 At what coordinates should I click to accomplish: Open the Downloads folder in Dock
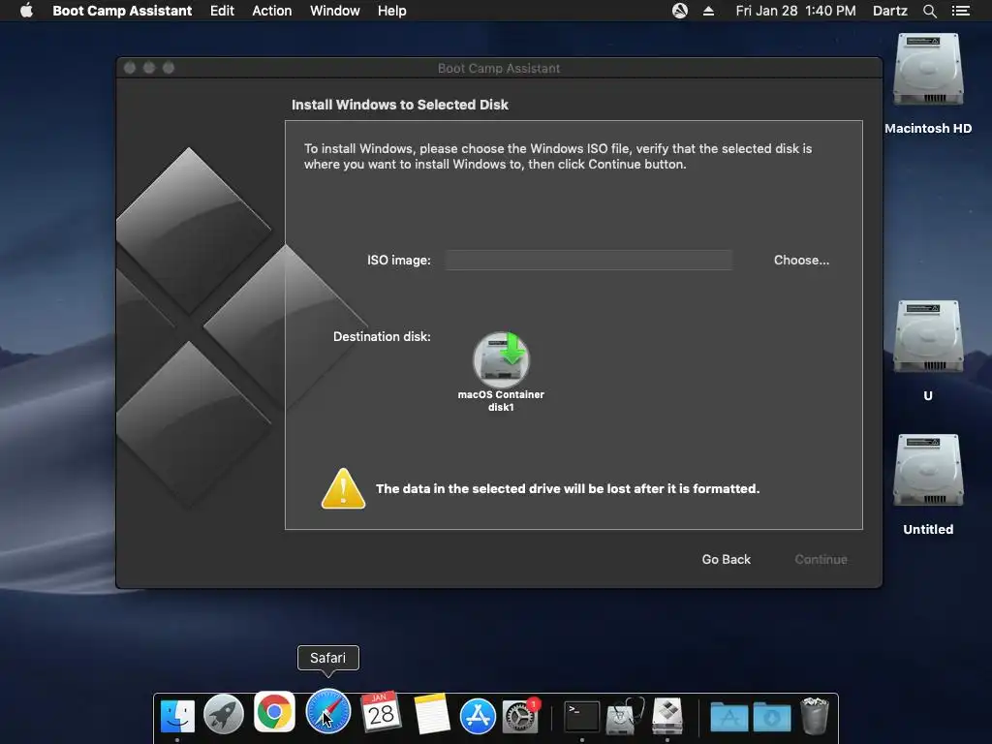[x=772, y=718]
